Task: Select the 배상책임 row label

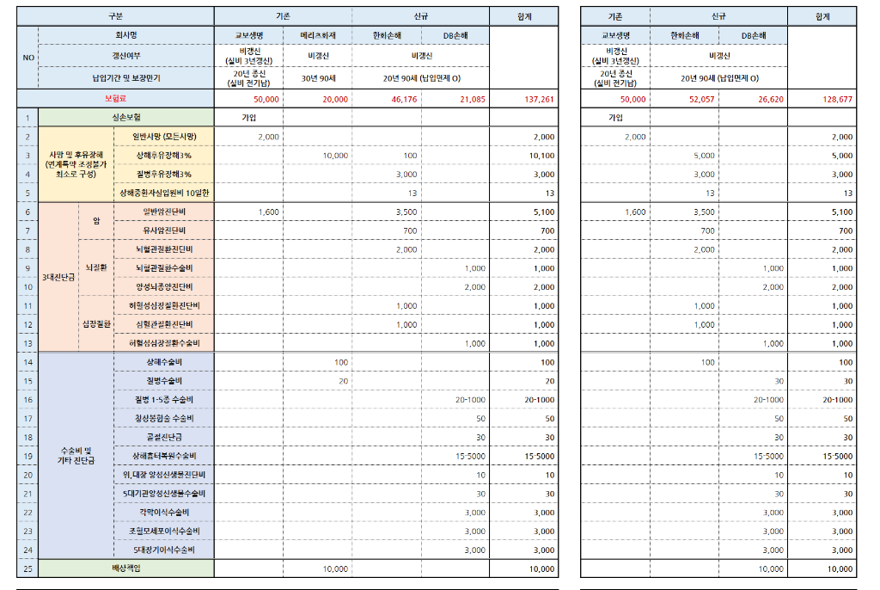Action: coord(126,568)
